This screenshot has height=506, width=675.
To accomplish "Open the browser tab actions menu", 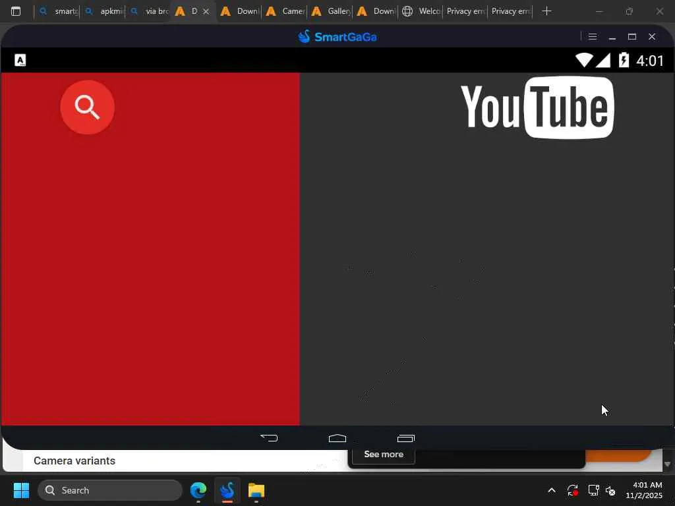I will pos(16,11).
